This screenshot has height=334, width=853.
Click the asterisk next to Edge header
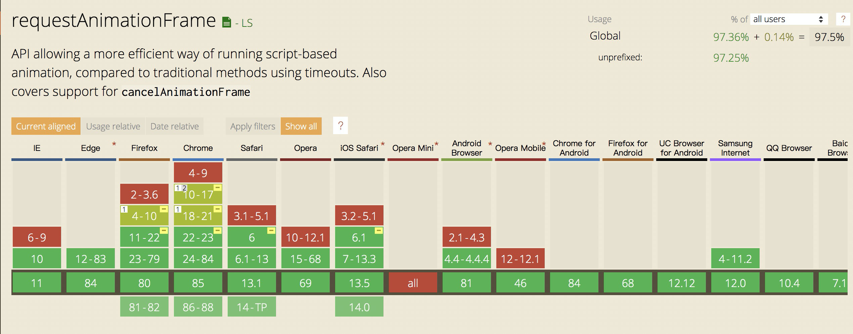114,145
